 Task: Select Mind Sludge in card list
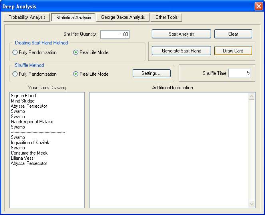23,101
